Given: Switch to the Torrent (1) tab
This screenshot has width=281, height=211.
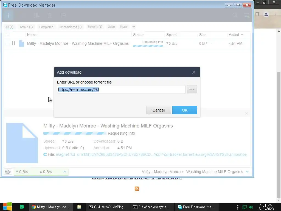Looking at the screenshot, I should coord(95,27).
